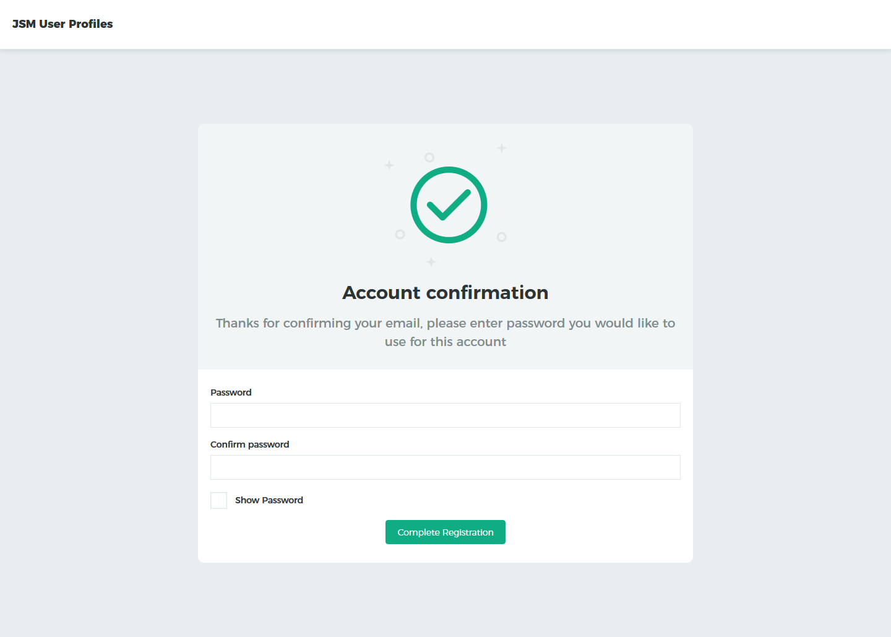Click the small circle above the checkmark
This screenshot has width=891, height=637.
[x=429, y=157]
